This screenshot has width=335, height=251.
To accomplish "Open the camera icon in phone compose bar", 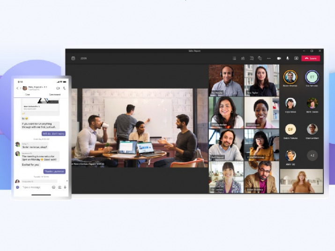I will coord(60,187).
